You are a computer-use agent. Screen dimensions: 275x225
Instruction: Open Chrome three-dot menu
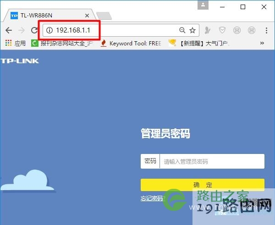266,30
